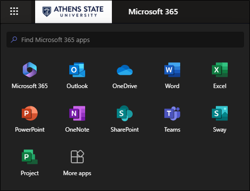Launch the Sway app
Image resolution: width=250 pixels, height=191 pixels.
click(x=220, y=113)
